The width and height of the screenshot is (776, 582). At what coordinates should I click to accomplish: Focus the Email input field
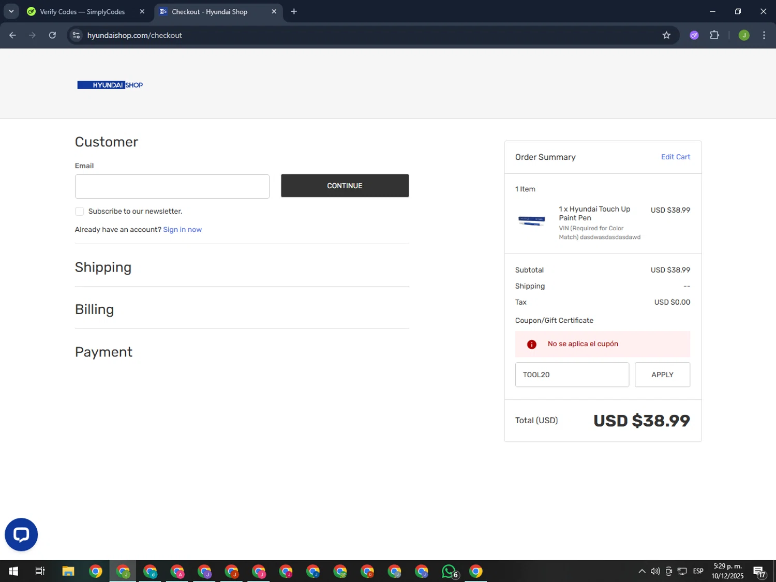pyautogui.click(x=172, y=186)
